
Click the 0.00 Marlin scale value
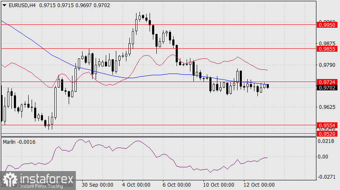click(323, 156)
